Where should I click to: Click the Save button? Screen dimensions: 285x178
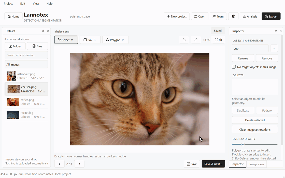[192, 164]
